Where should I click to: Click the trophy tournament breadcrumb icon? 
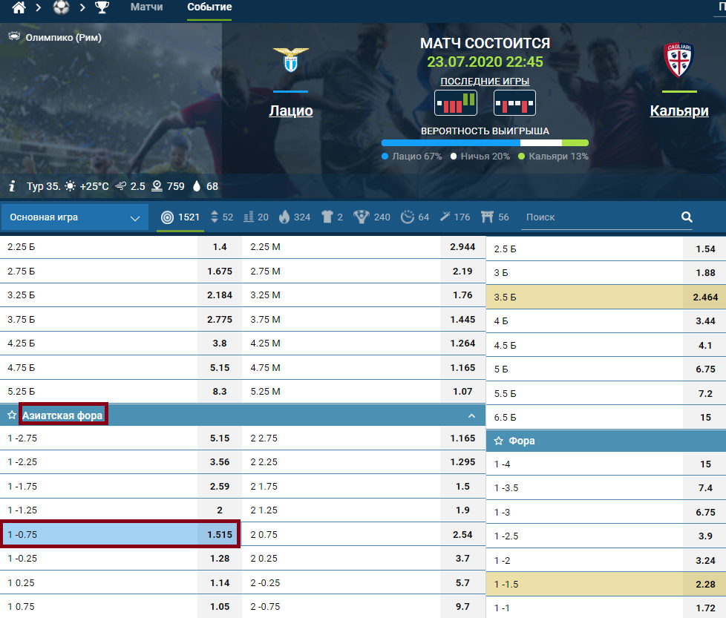(102, 8)
